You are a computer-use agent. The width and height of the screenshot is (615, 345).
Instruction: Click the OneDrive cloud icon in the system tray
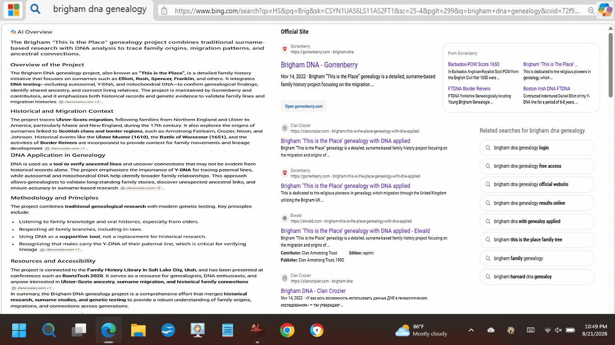point(491,330)
